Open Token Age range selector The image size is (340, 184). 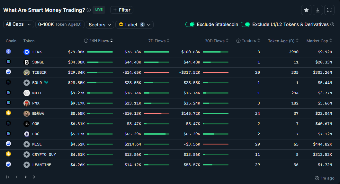tap(60, 24)
